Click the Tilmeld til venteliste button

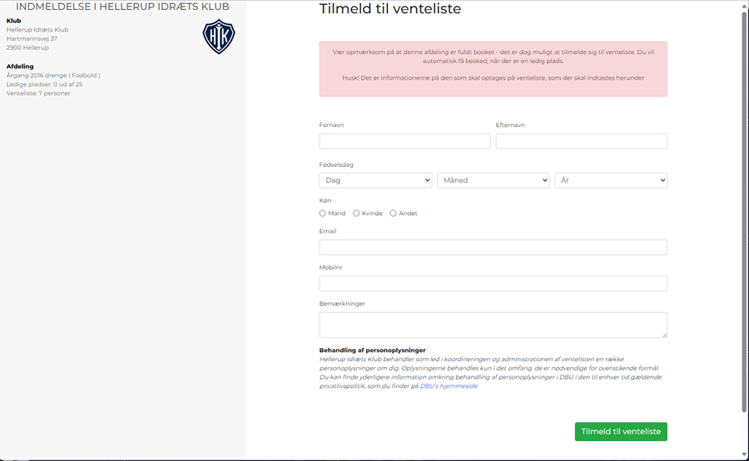coord(621,431)
